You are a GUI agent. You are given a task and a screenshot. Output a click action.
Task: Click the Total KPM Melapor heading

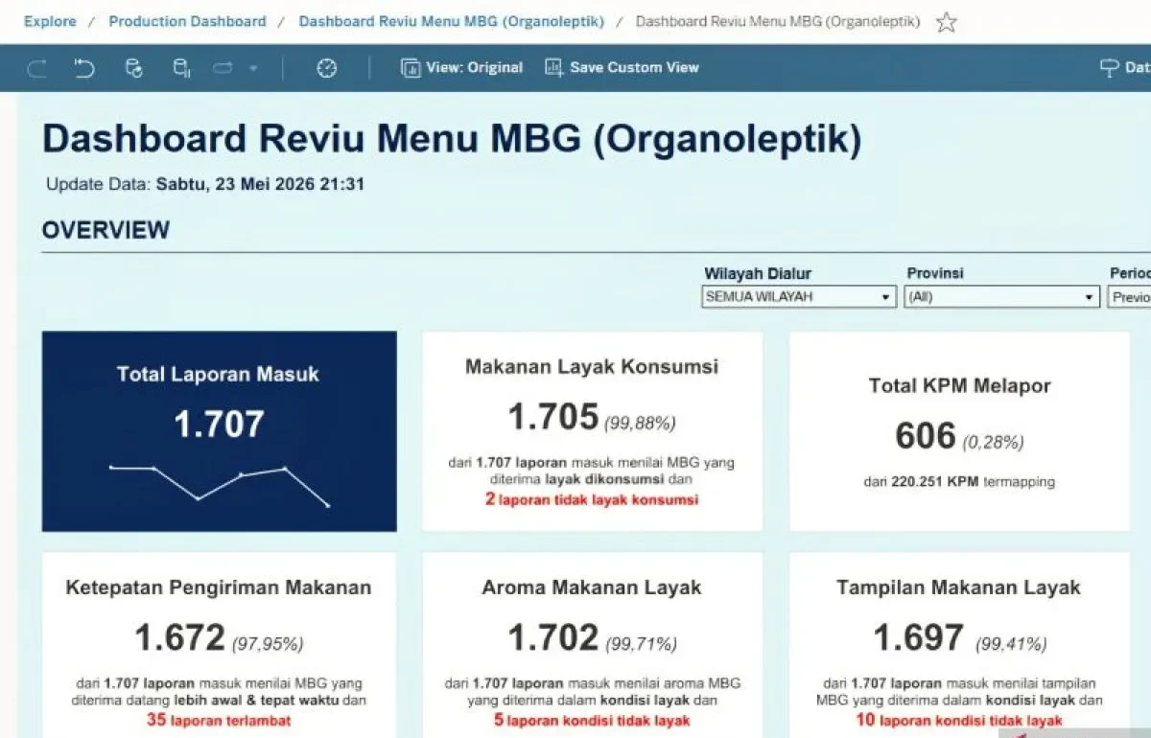coord(959,386)
